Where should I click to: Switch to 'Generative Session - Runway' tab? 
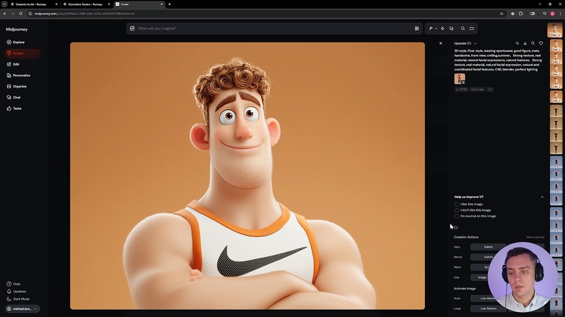[x=85, y=4]
